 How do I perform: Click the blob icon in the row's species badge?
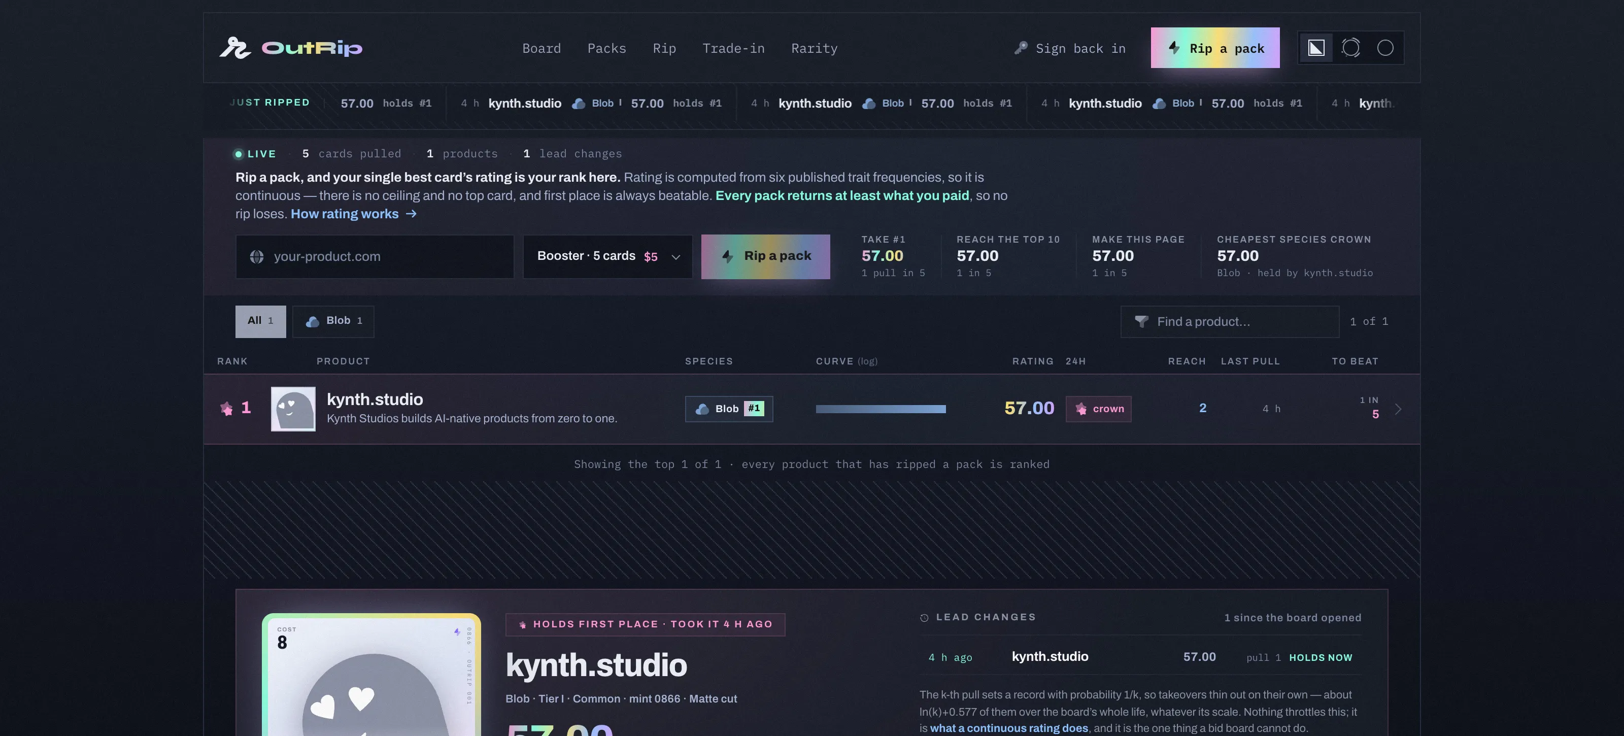[702, 409]
